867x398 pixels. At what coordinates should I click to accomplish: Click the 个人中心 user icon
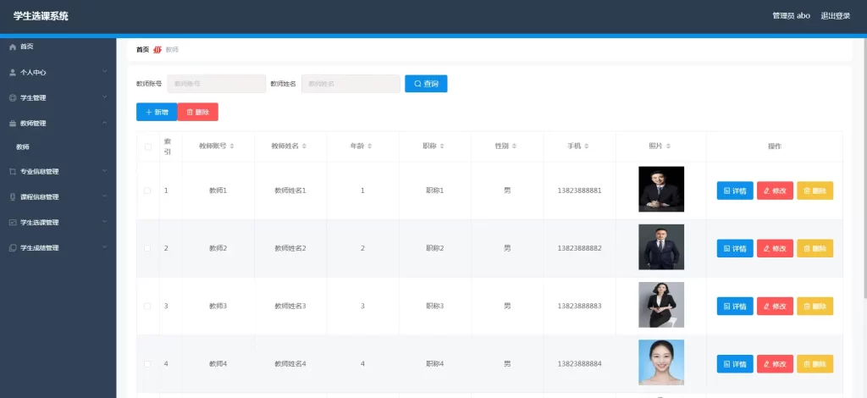point(12,73)
